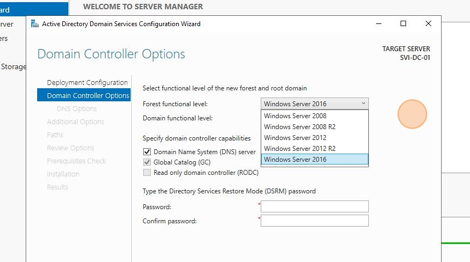Image resolution: width=470 pixels, height=262 pixels.
Task: Click 'Welcome to Server Manager' heading in Server Manager
Action: tap(143, 7)
